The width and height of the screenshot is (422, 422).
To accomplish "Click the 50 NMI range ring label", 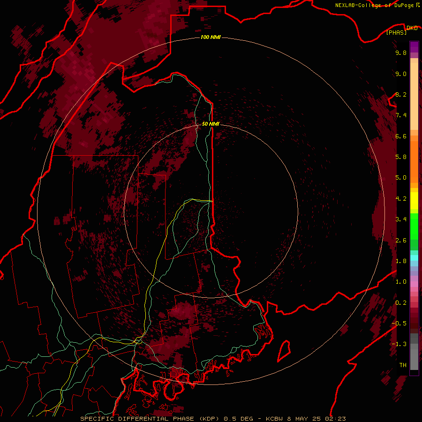I will 211,124.
